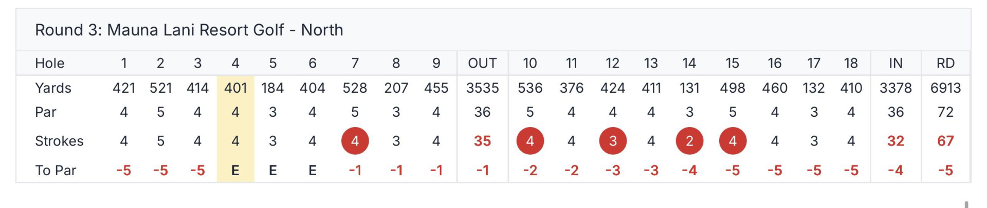This screenshot has width=987, height=208.
Task: Click the Yards row label
Action: click(53, 88)
